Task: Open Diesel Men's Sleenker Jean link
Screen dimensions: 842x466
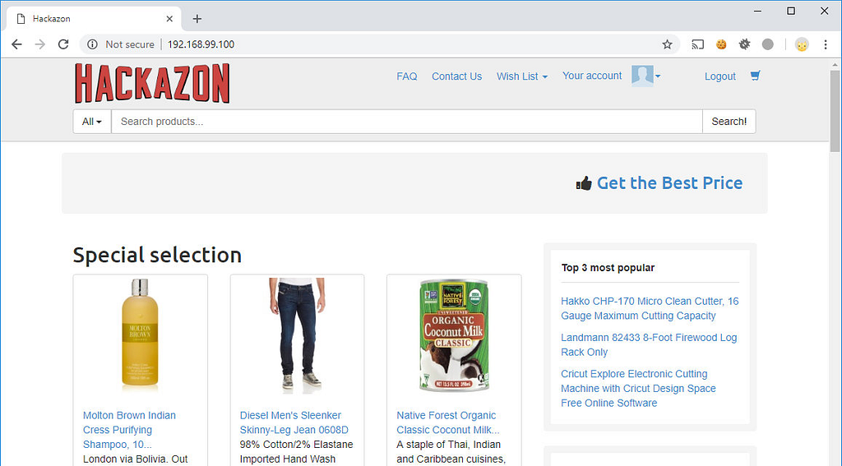Action: [x=294, y=422]
